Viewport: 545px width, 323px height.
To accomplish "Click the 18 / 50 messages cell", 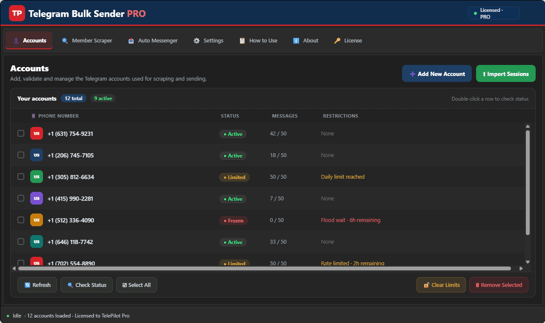I will (278, 155).
